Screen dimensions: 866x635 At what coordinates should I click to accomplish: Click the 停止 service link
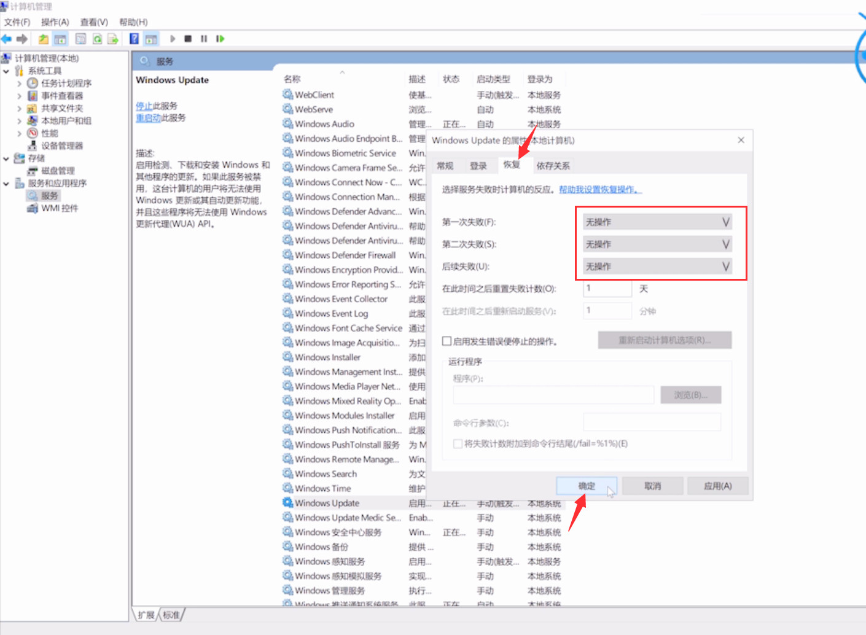point(144,106)
